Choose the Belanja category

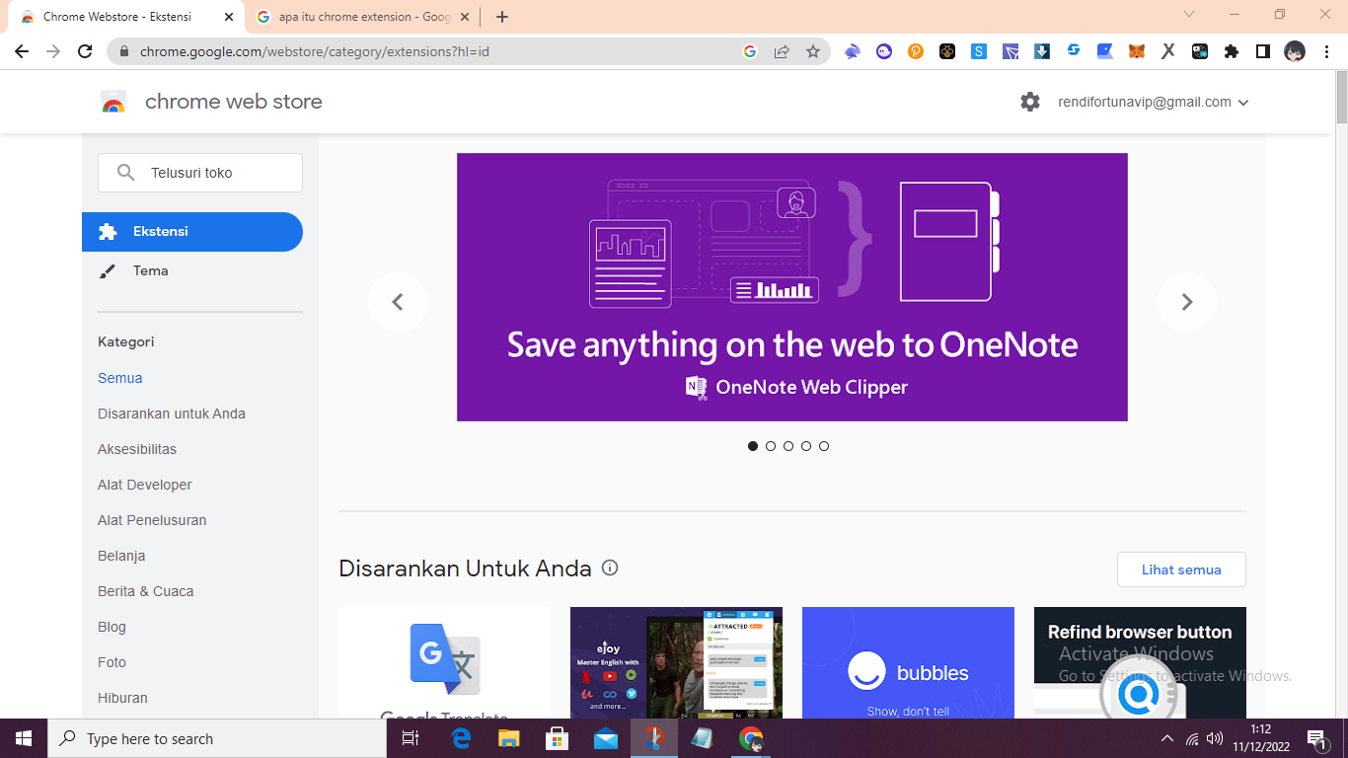(121, 556)
